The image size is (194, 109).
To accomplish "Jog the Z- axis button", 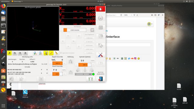I will click(79, 47).
